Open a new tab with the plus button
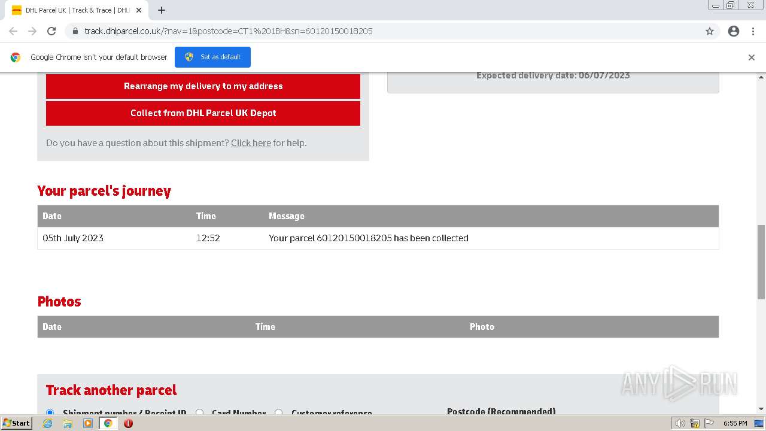This screenshot has height=431, width=766. tap(162, 10)
